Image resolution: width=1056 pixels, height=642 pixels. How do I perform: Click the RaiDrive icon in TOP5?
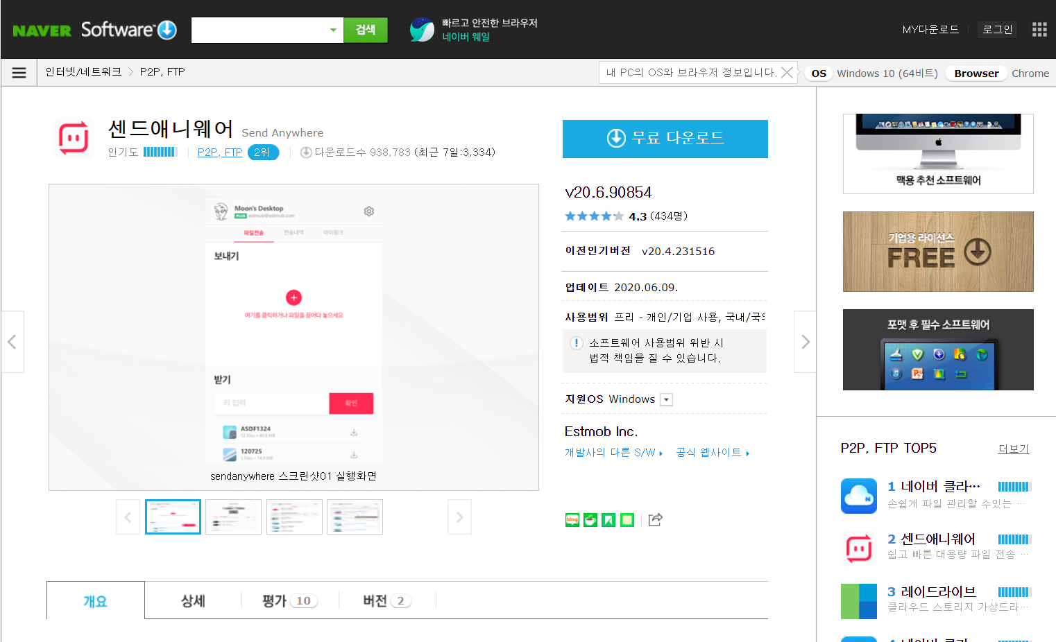pyautogui.click(x=859, y=601)
